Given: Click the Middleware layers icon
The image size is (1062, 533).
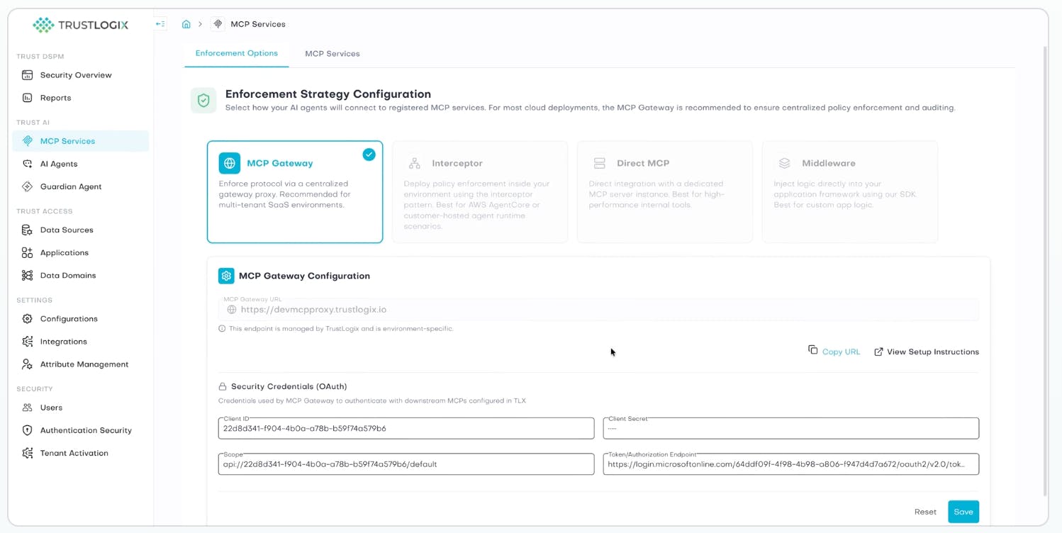Looking at the screenshot, I should click(x=785, y=163).
